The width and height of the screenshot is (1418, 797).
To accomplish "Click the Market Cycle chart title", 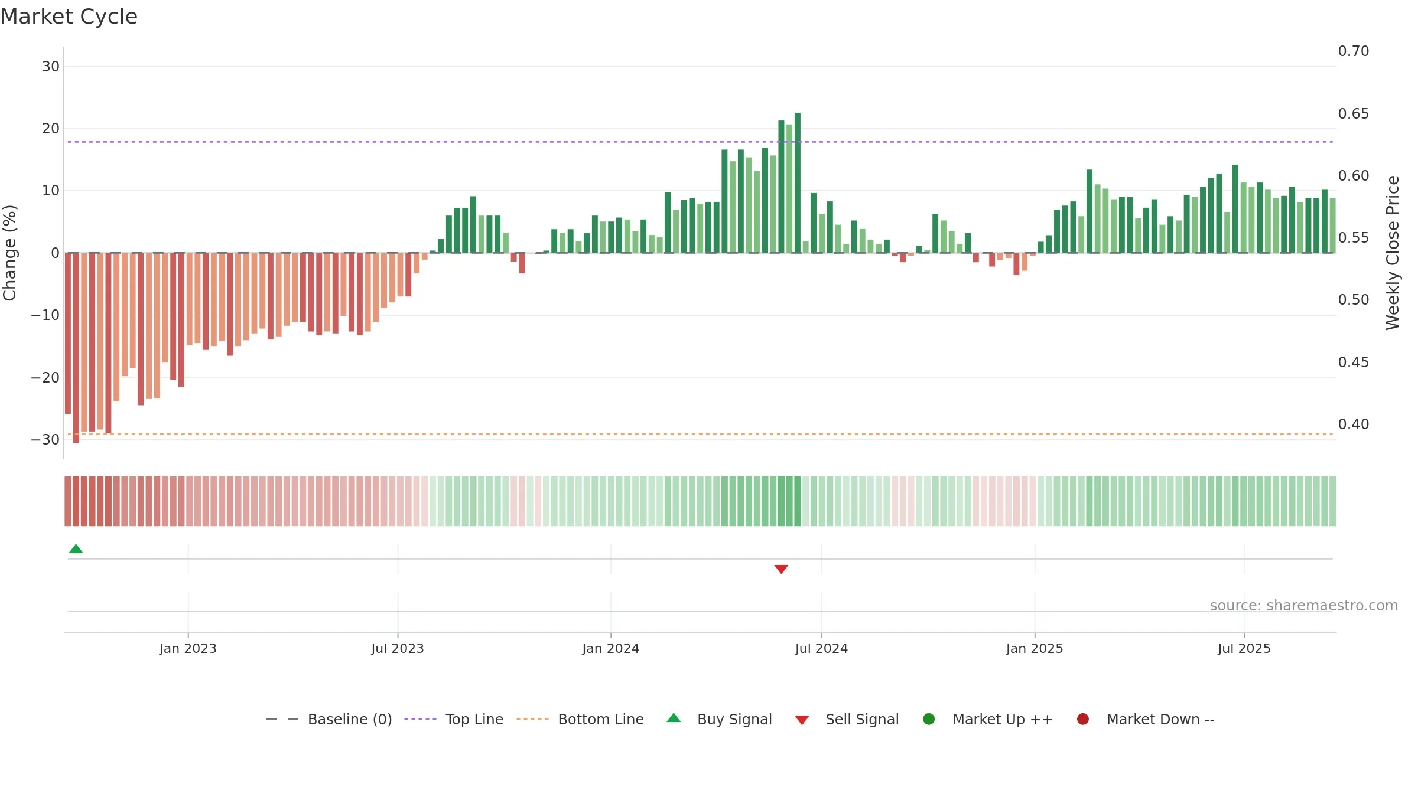I will pyautogui.click(x=69, y=17).
